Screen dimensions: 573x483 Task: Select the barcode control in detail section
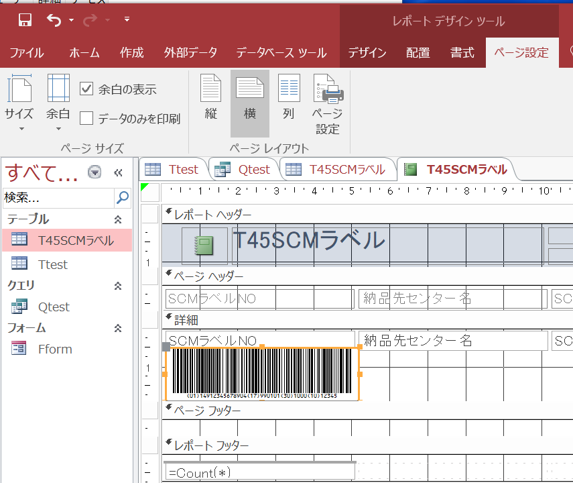click(x=263, y=374)
